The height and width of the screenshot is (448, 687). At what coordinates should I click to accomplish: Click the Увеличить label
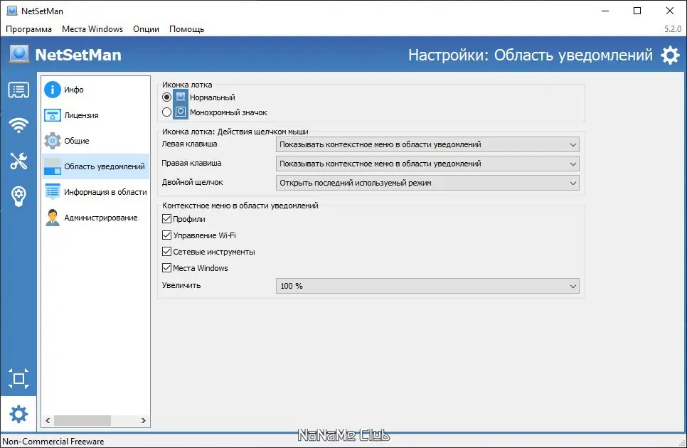point(181,285)
